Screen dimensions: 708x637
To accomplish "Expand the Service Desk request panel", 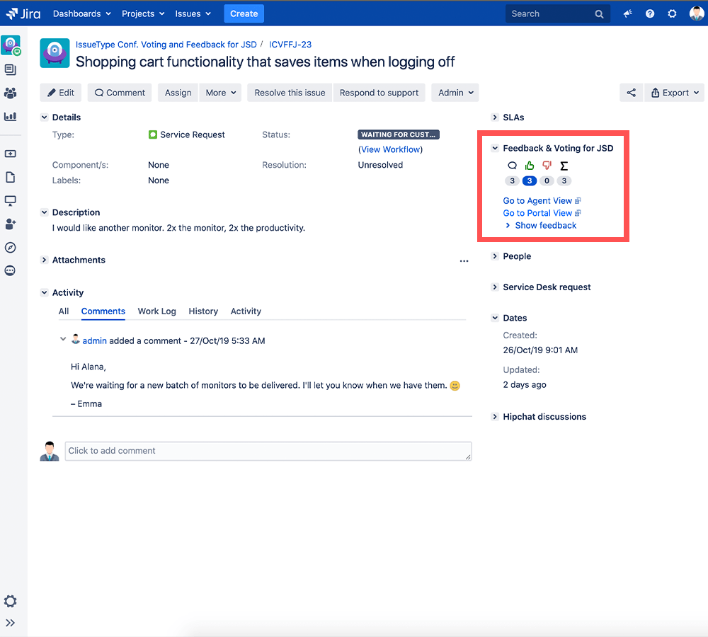I will 495,287.
